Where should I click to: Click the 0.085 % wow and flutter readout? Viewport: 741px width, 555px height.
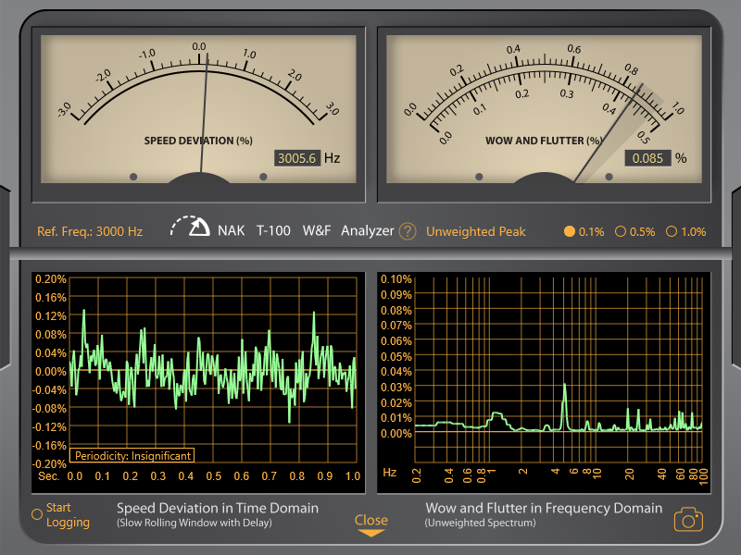pos(647,158)
